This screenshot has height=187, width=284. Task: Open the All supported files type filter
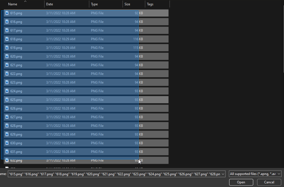[255, 174]
